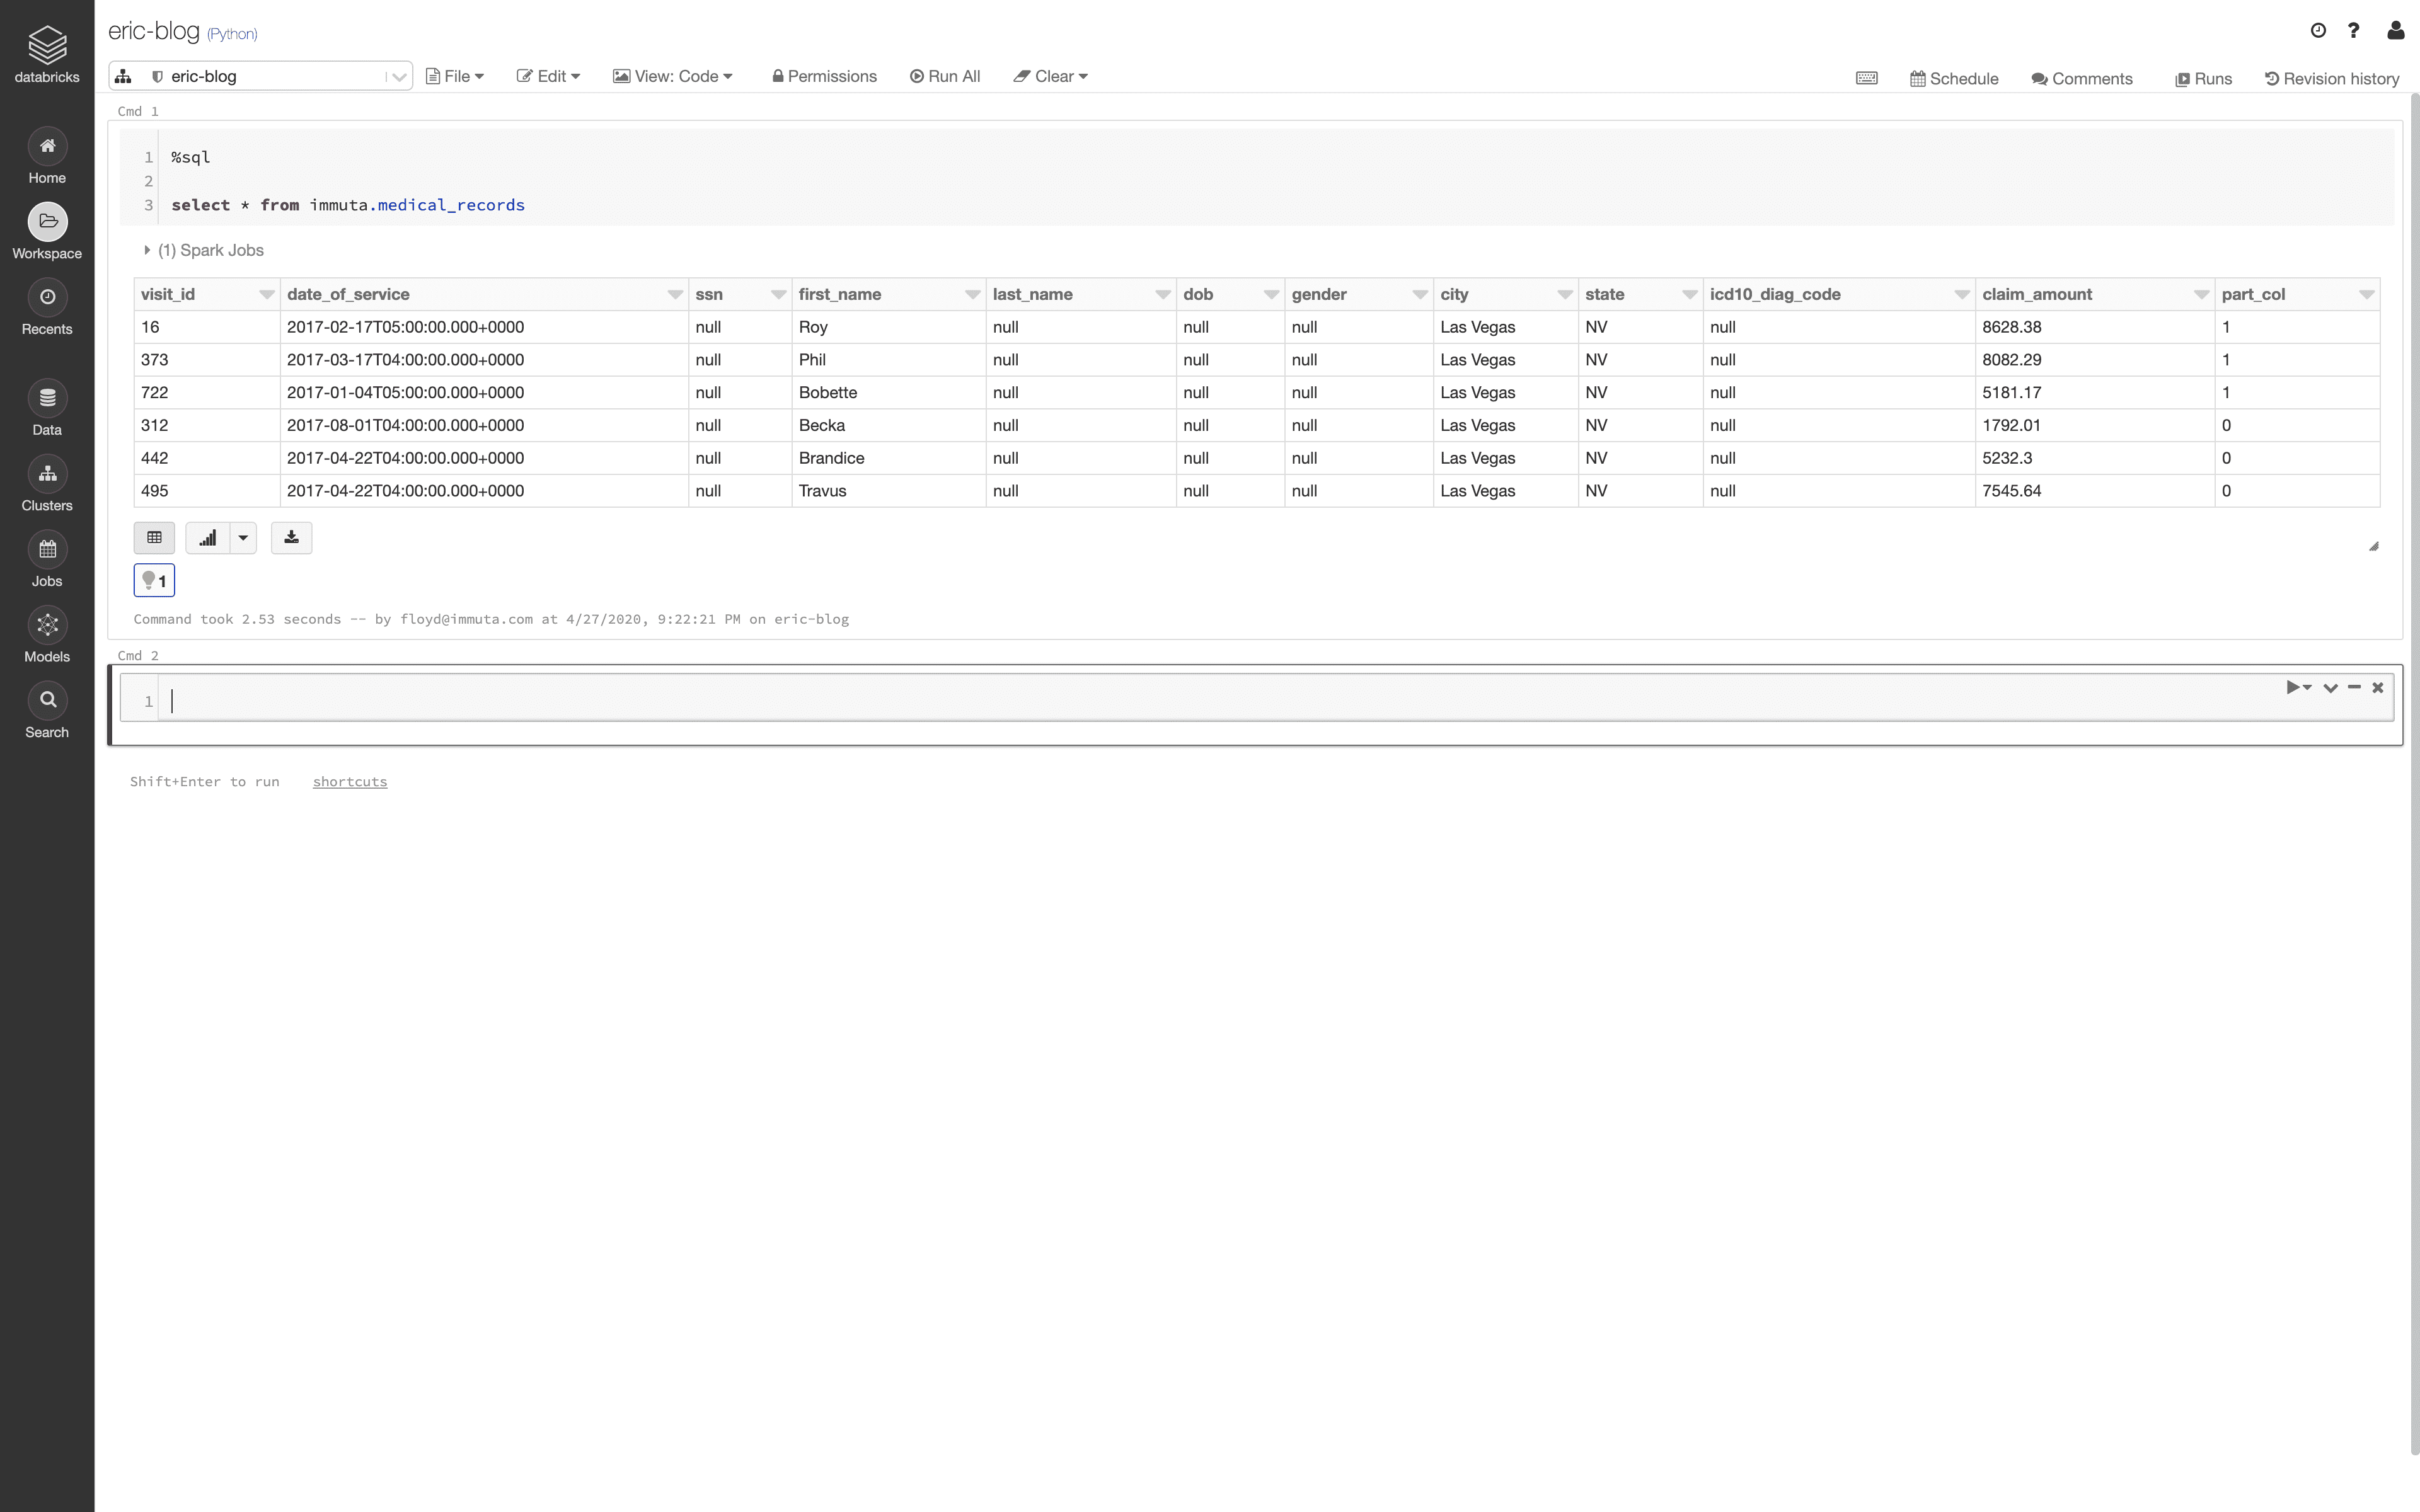The width and height of the screenshot is (2420, 1512).
Task: Open the Search sidebar tool
Action: [x=47, y=711]
